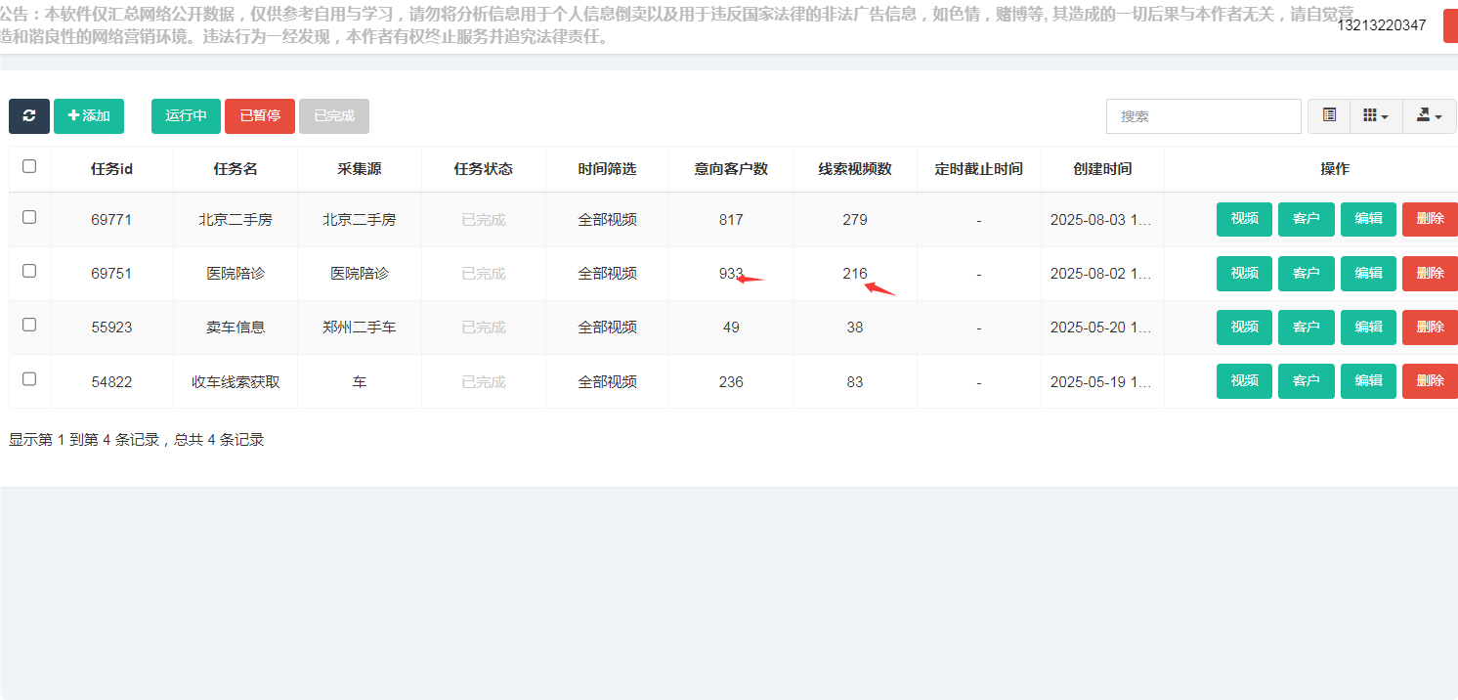Click 编辑 for task 54822
The height and width of the screenshot is (700, 1458).
(x=1368, y=381)
